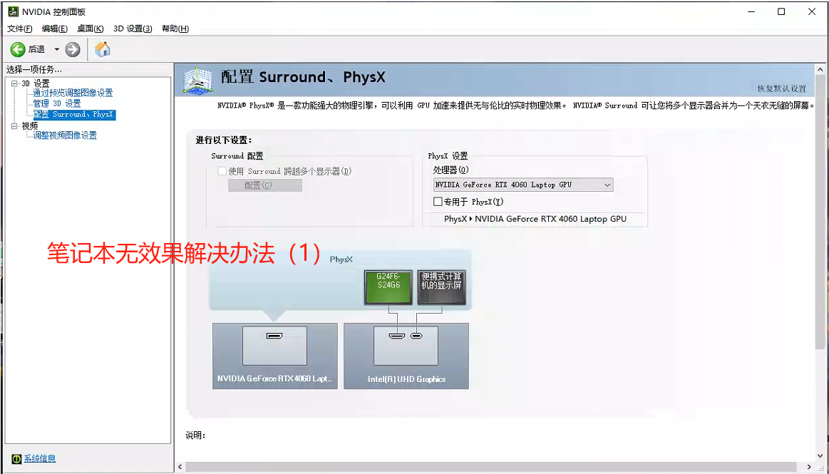Open the 帮助(H) menu

(x=175, y=29)
